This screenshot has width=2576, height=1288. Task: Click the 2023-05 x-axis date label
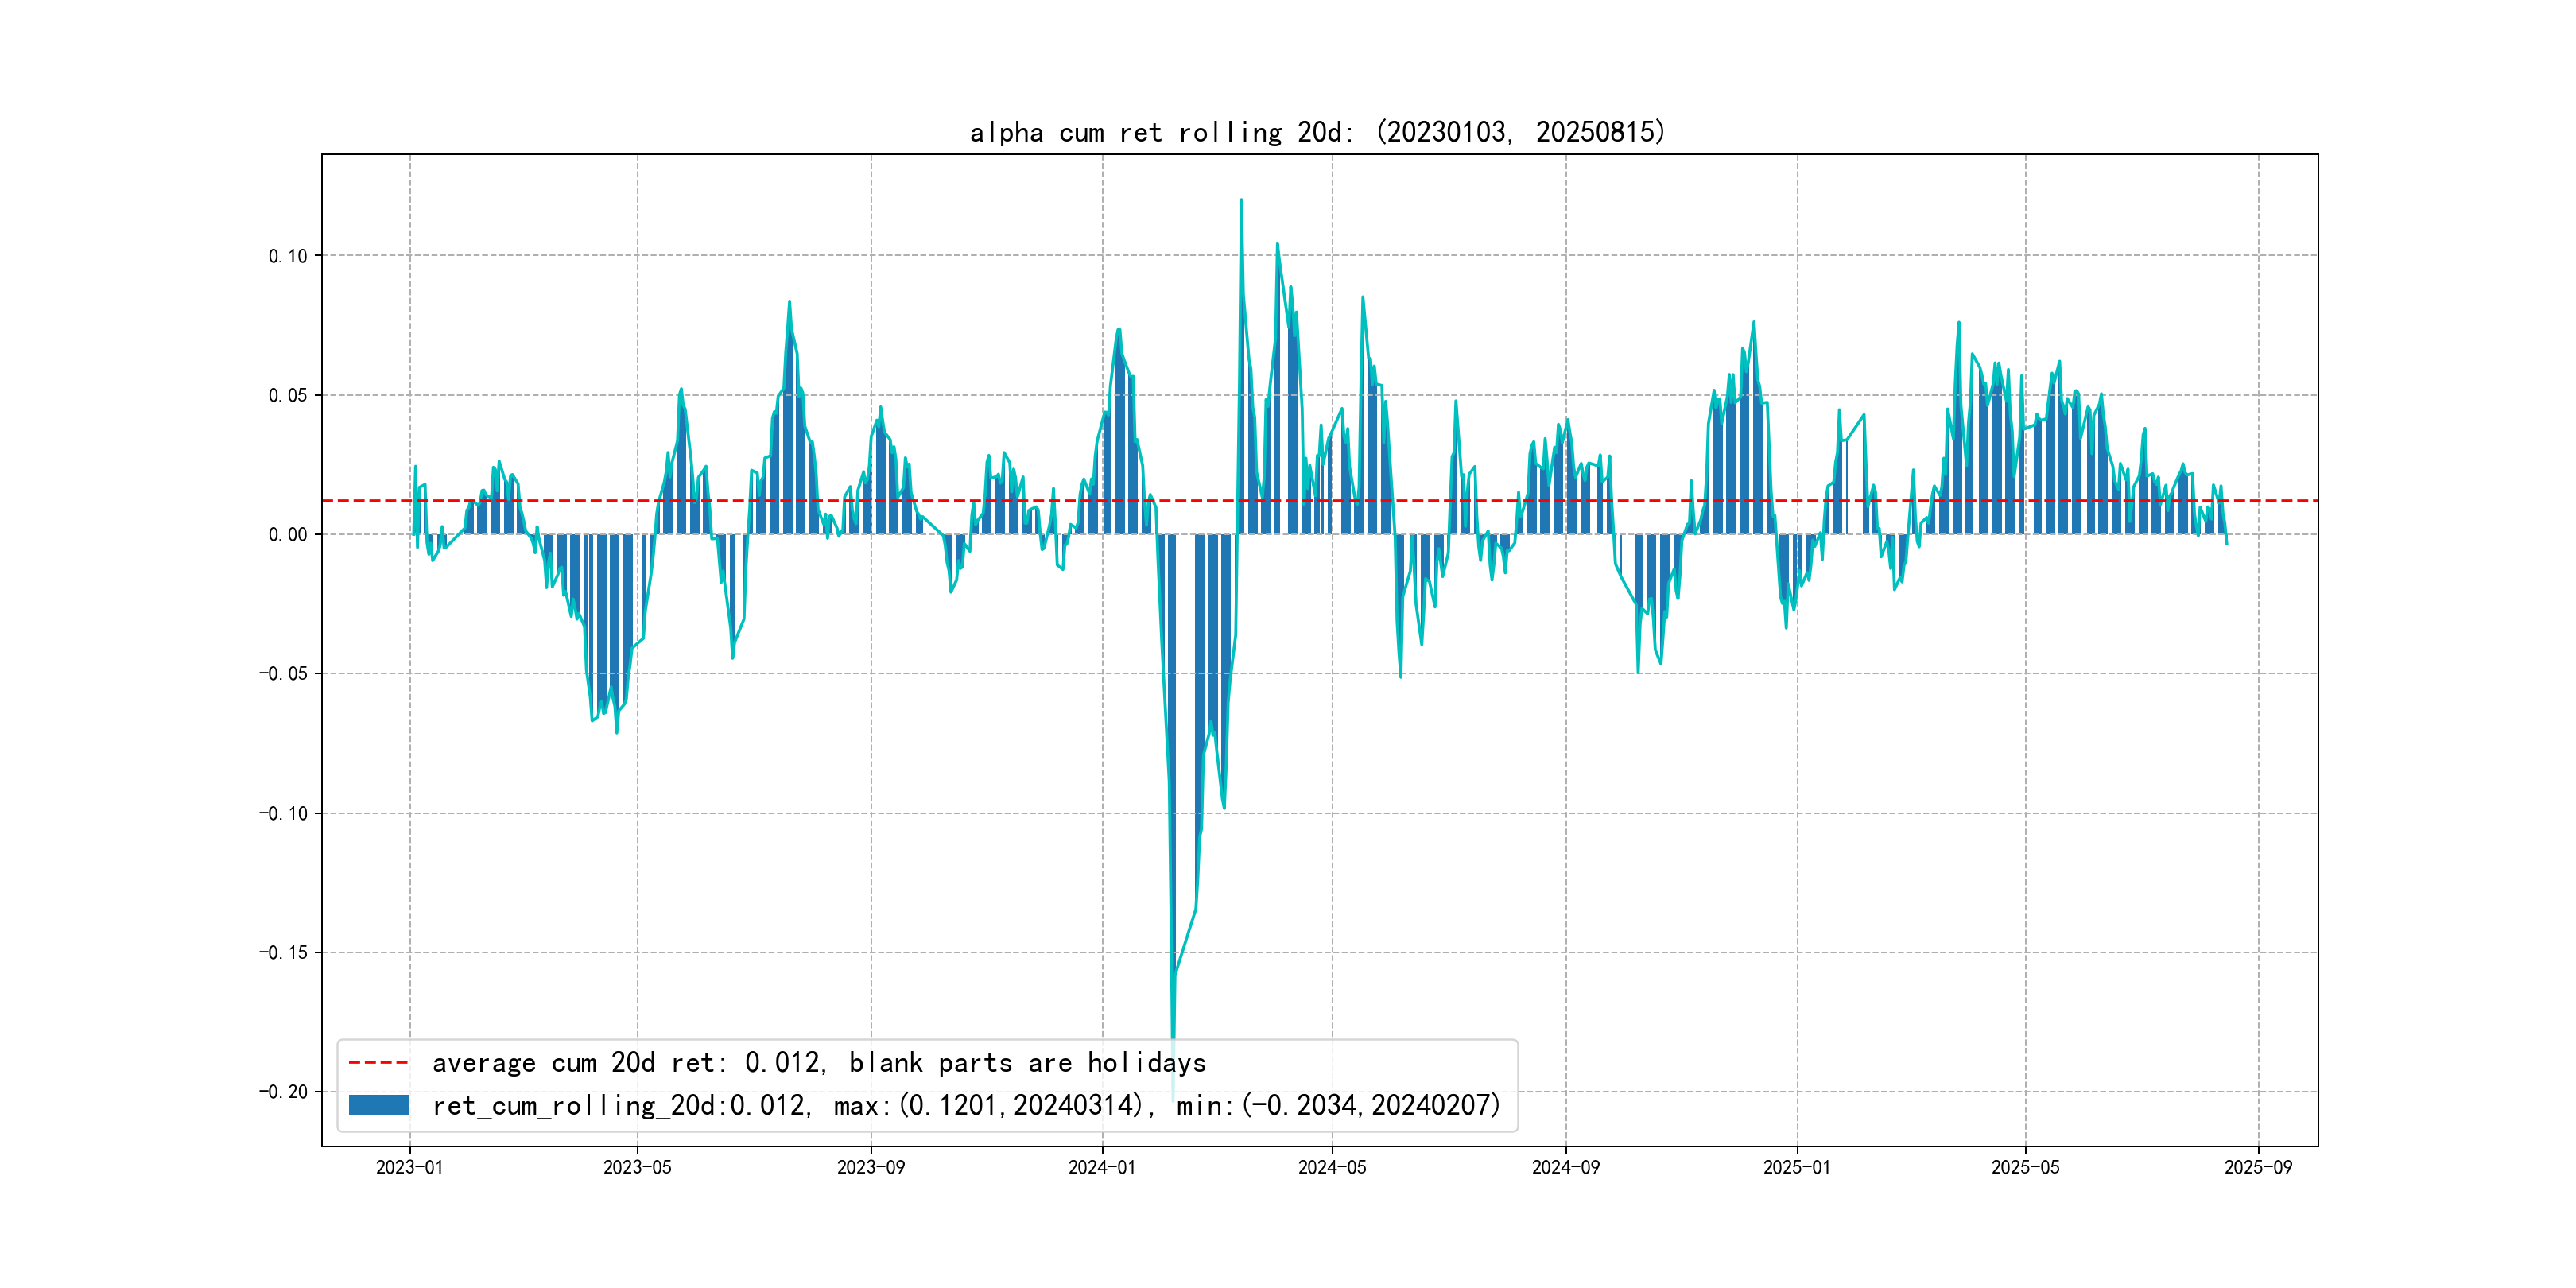tap(637, 1167)
